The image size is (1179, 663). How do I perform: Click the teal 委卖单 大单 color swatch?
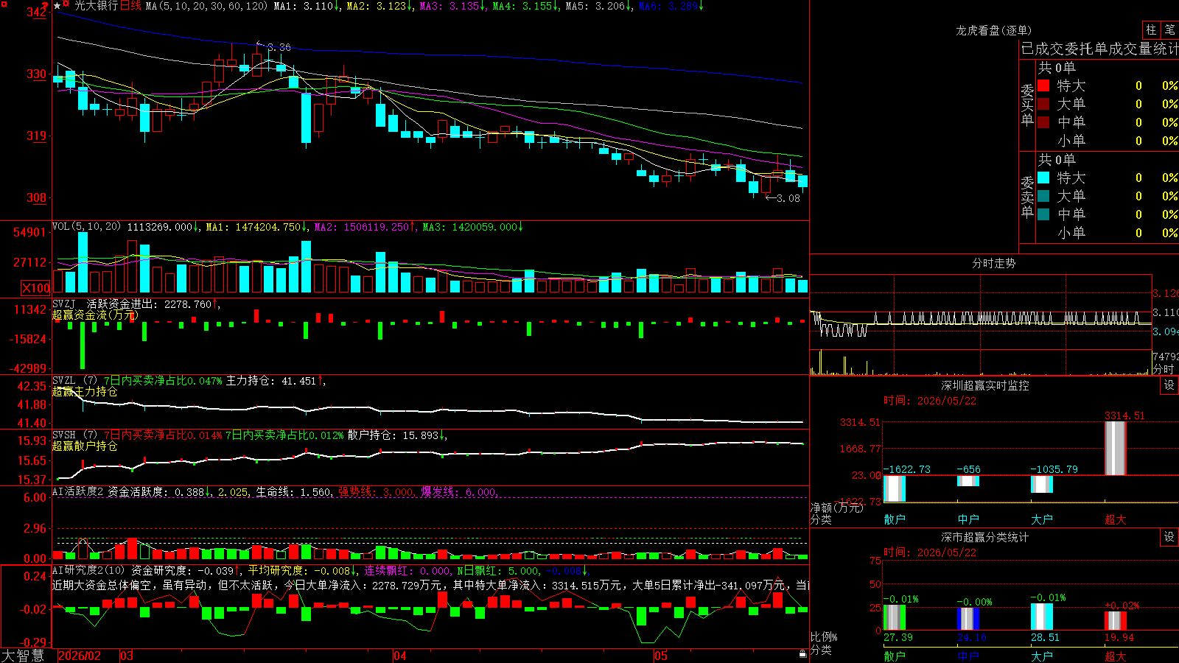coord(1043,196)
